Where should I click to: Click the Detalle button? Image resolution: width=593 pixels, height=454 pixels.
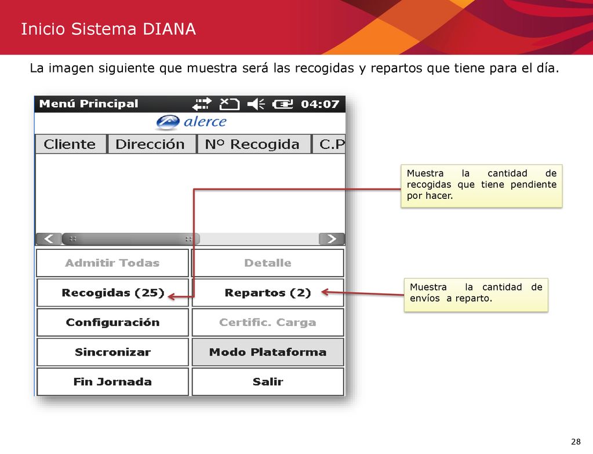[x=268, y=263]
